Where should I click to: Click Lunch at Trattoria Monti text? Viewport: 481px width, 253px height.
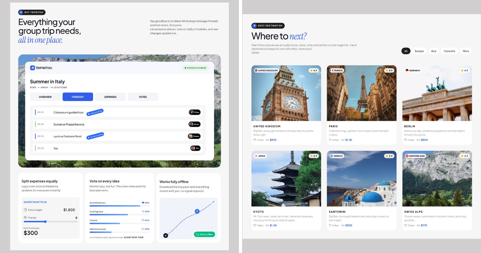tap(67, 136)
